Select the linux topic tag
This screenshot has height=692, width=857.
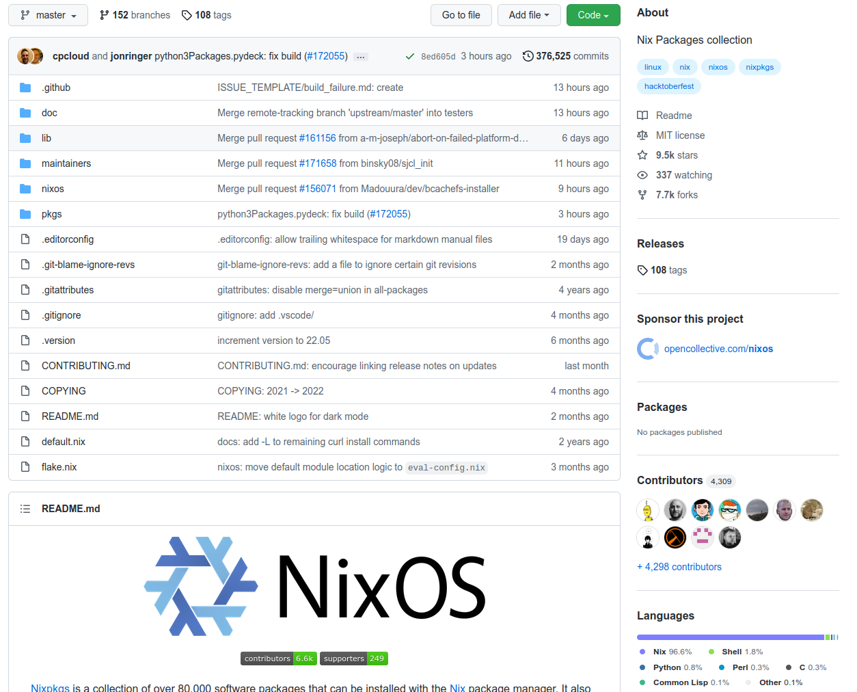click(653, 67)
